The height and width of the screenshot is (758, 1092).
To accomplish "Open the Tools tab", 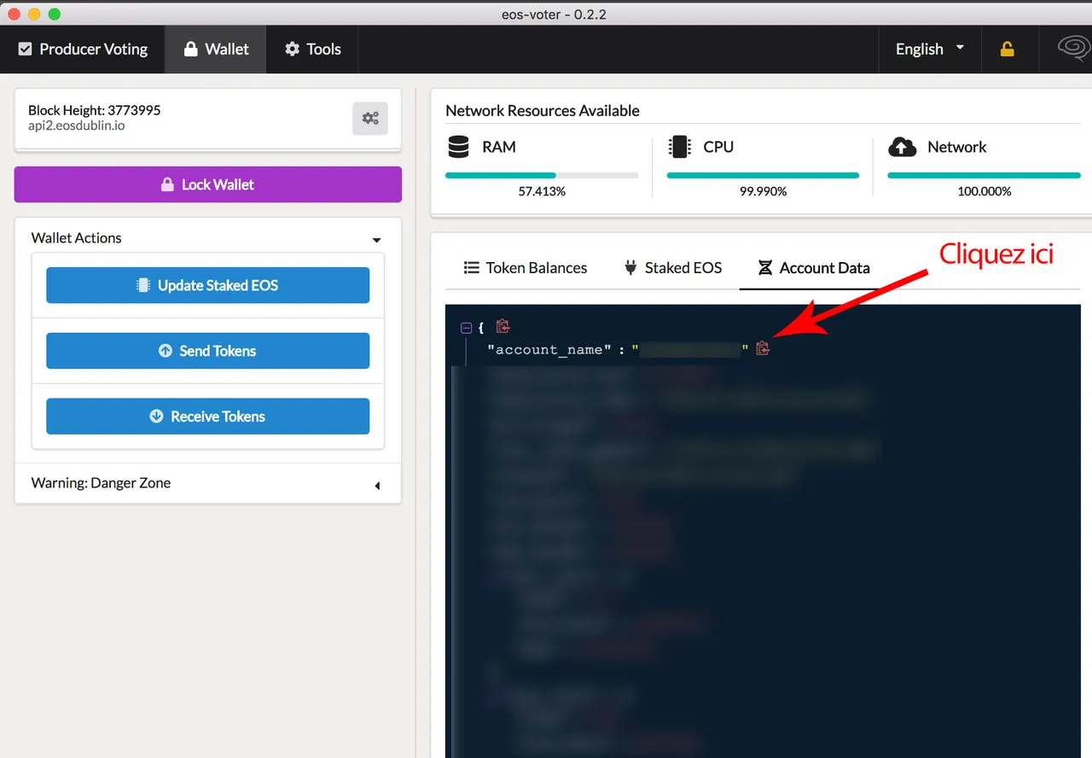I will pyautogui.click(x=312, y=49).
